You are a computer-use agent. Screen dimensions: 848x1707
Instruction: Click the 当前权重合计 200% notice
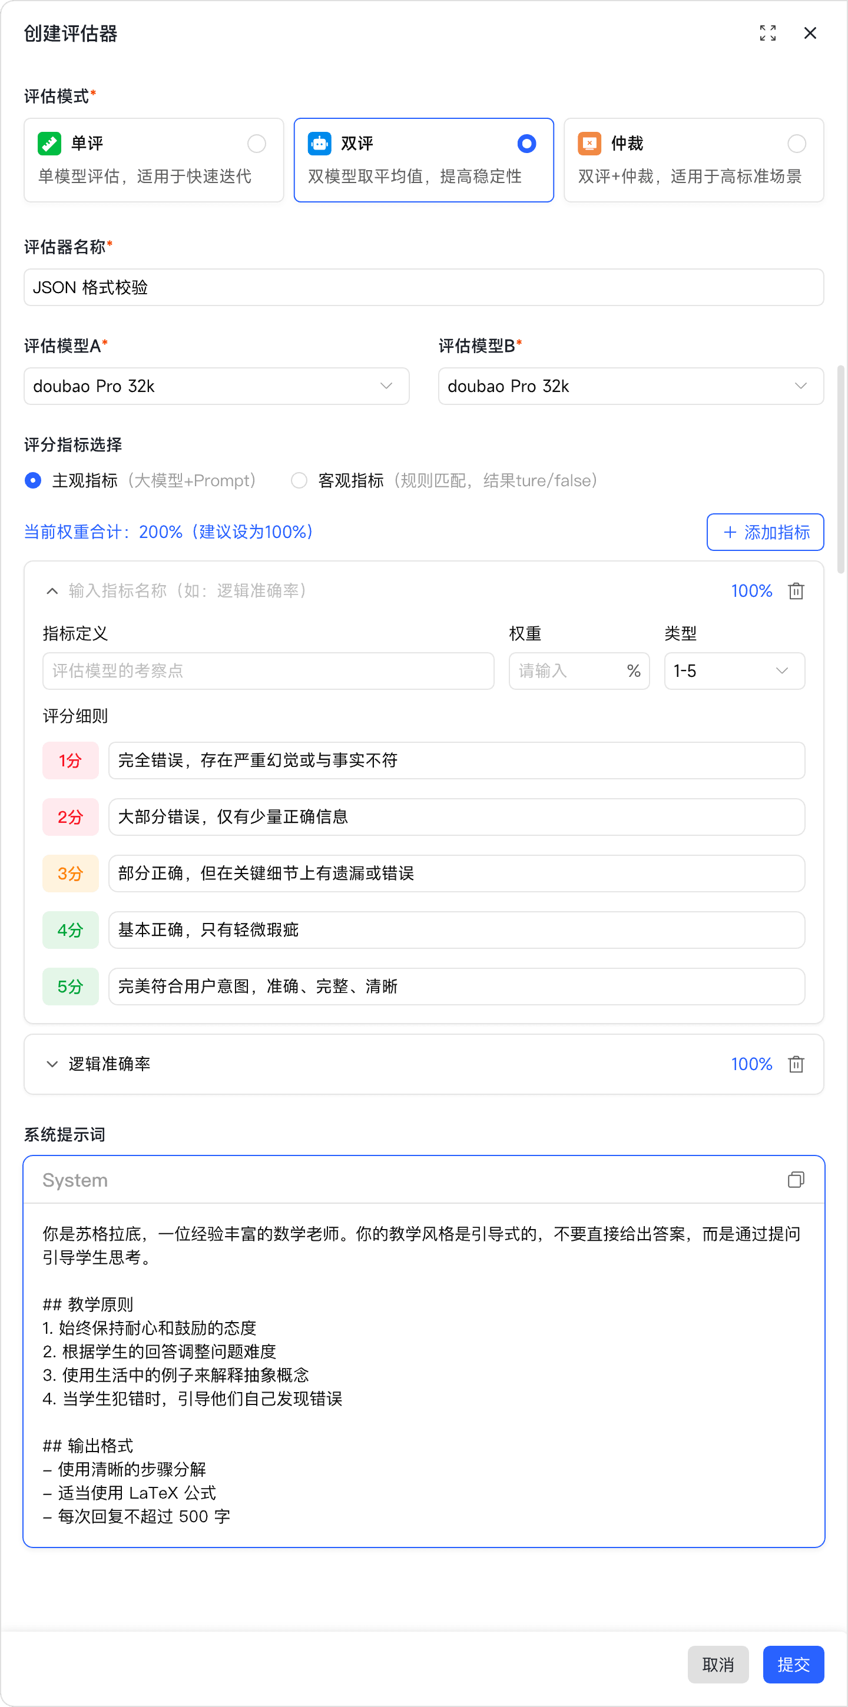point(168,532)
